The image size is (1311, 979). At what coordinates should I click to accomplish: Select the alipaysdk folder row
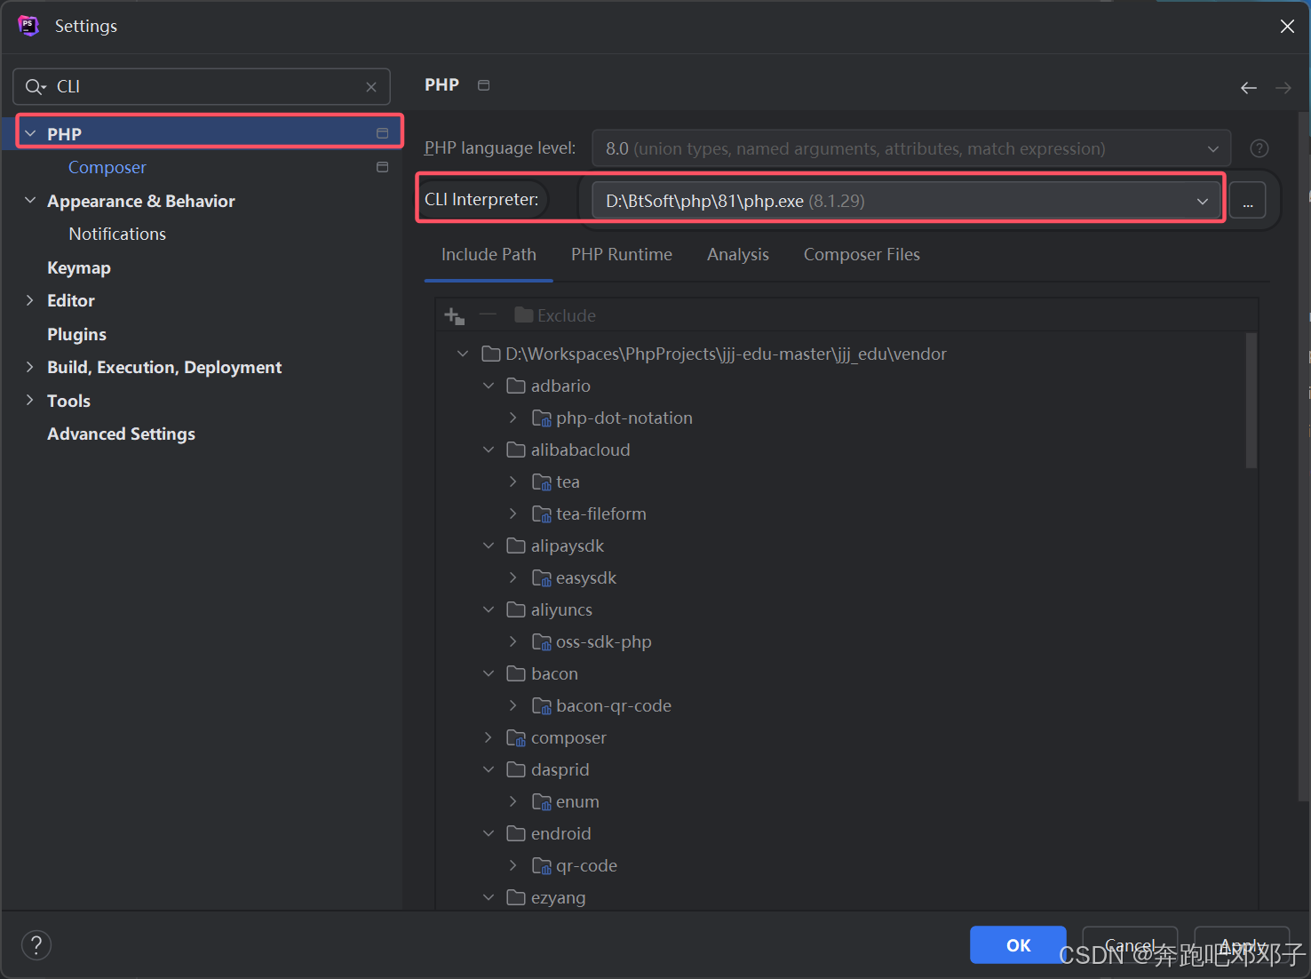coord(567,545)
